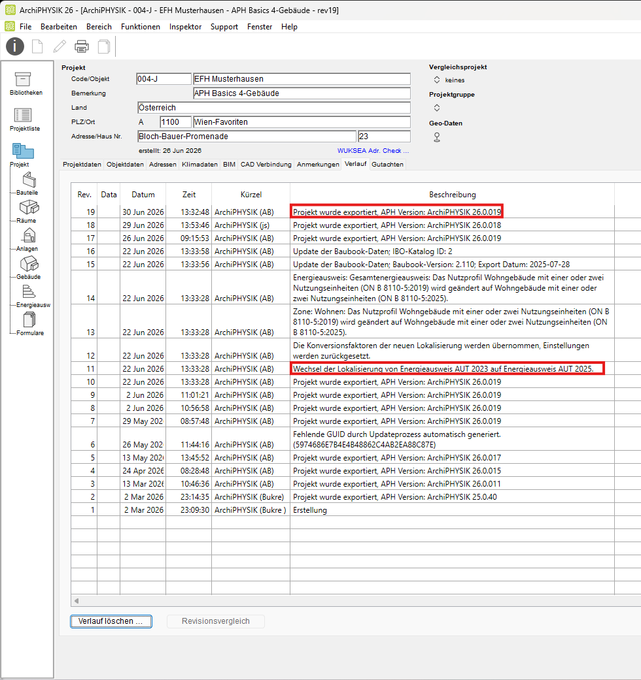The width and height of the screenshot is (641, 680).
Task: Select the Anlagen icon in the sidebar
Action: pos(29,235)
